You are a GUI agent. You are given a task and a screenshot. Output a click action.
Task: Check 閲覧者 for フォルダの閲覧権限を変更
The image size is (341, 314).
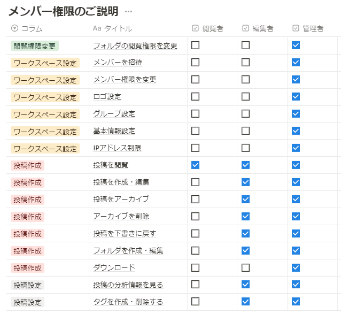click(196, 45)
